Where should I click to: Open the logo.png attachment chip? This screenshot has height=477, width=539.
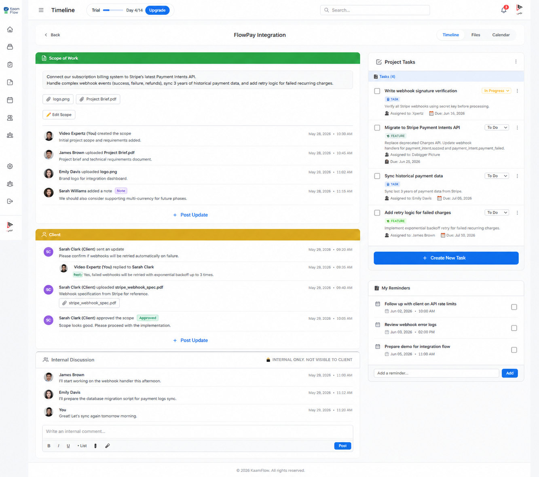[58, 99]
